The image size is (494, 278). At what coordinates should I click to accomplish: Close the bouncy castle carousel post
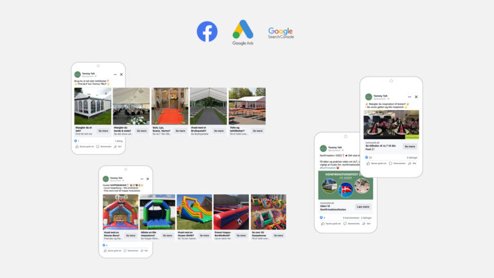coord(147,178)
